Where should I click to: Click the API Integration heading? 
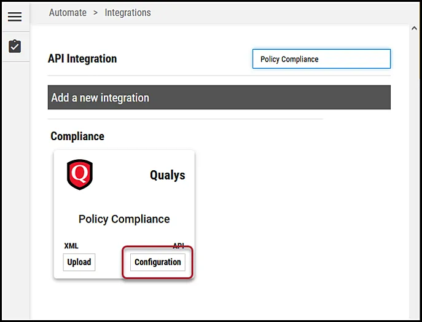tap(82, 59)
